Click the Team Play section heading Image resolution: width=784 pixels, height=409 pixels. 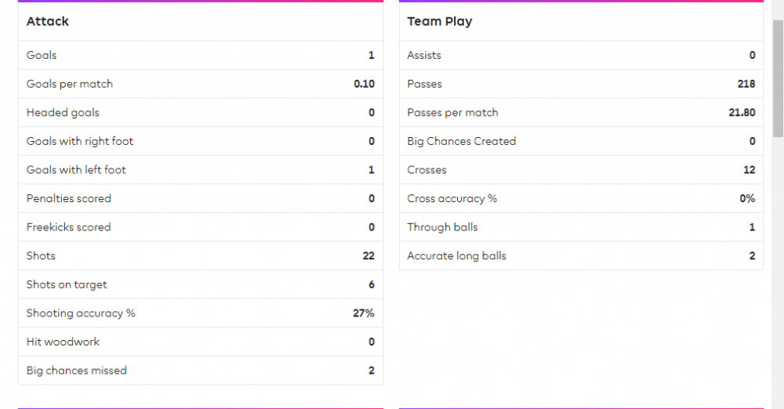[x=439, y=22]
